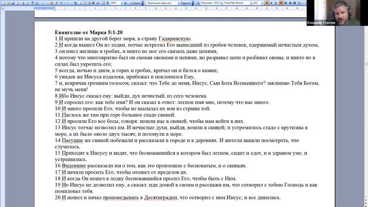Click the underlined word 'Пасущие' in verse 14
The width and height of the screenshot is (368, 207).
(x=72, y=140)
